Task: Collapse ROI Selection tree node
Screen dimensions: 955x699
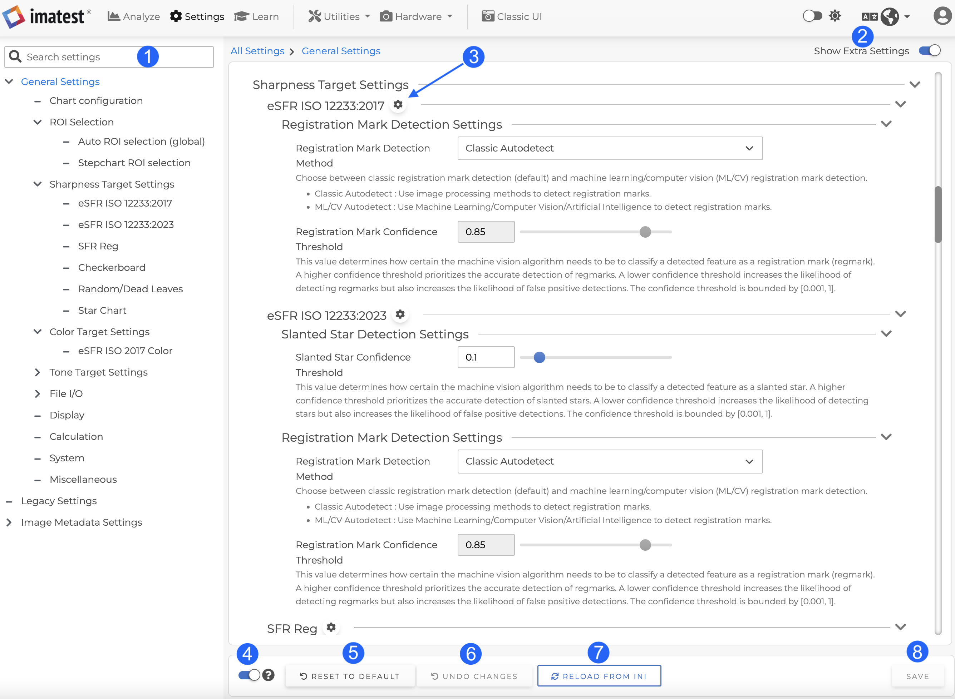Action: (x=37, y=122)
